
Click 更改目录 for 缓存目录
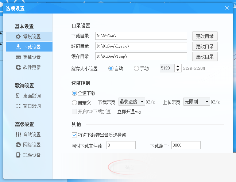pos(205,57)
